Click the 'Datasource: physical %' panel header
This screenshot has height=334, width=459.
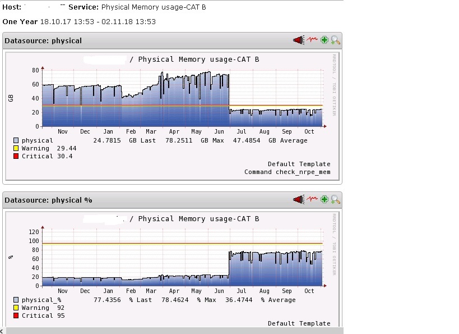tap(48, 200)
